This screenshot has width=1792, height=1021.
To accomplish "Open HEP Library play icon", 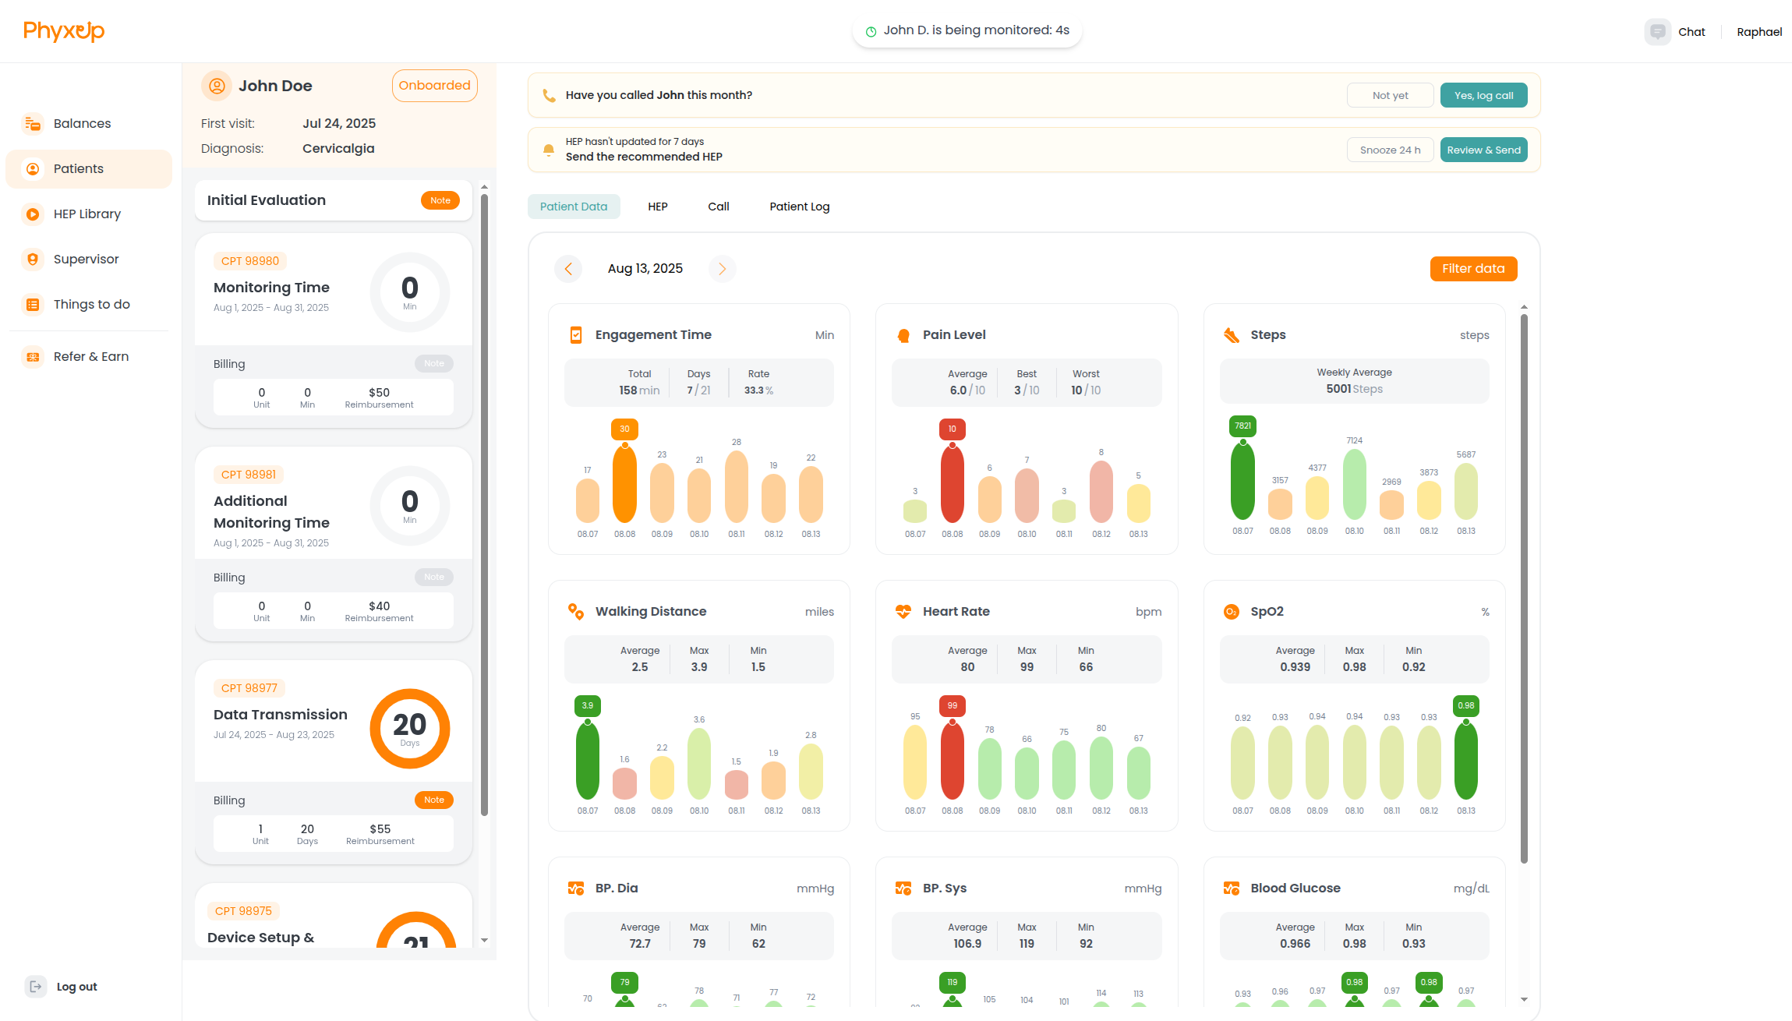I will point(33,214).
